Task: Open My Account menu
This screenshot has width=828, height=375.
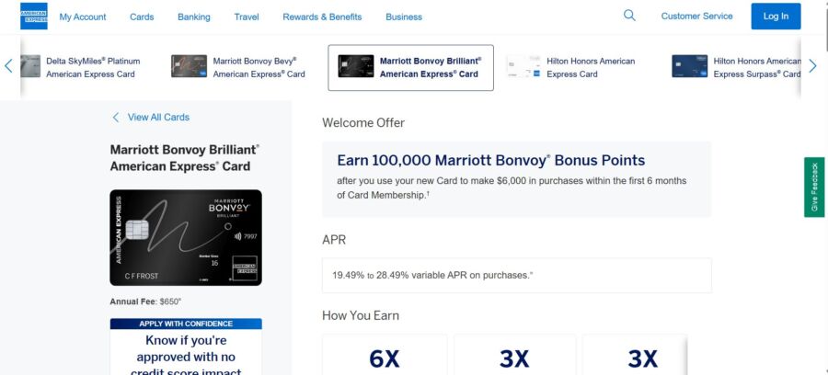Action: coord(83,17)
